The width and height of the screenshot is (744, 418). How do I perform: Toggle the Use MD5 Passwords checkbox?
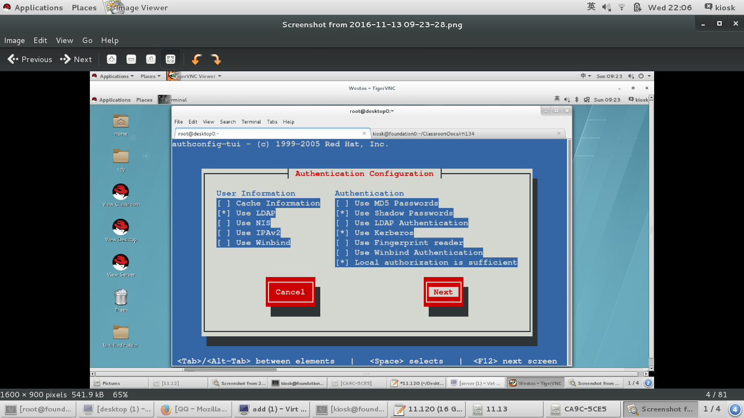342,203
